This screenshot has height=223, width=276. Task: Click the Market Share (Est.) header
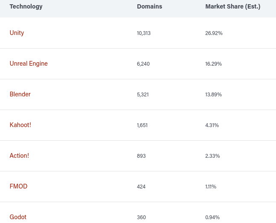[x=232, y=6]
